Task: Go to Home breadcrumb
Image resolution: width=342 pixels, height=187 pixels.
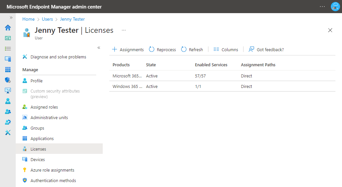Action: point(28,19)
